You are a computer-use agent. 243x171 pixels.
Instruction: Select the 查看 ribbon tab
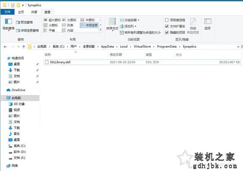(47, 12)
